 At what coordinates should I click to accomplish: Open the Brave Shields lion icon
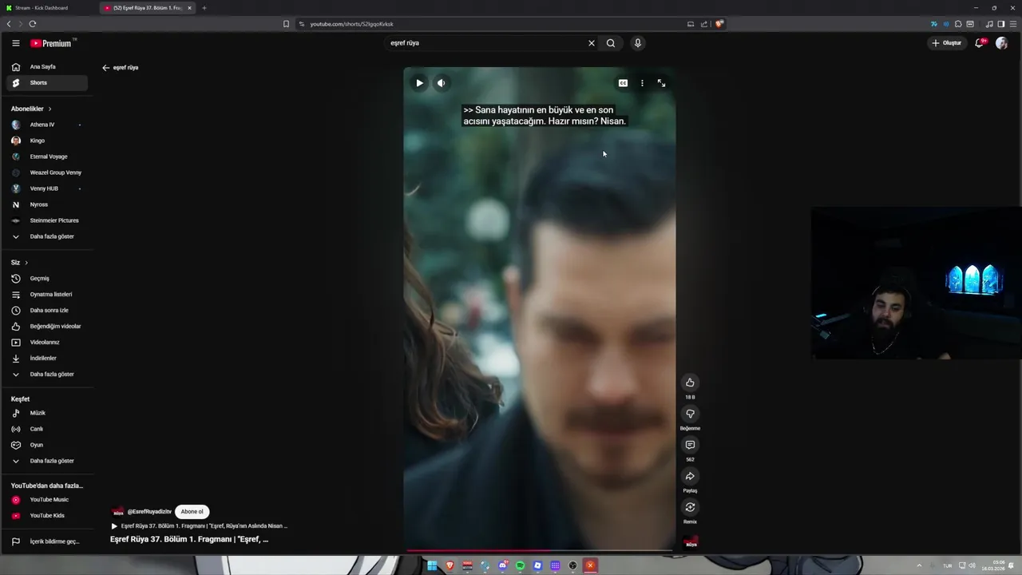[x=719, y=24]
